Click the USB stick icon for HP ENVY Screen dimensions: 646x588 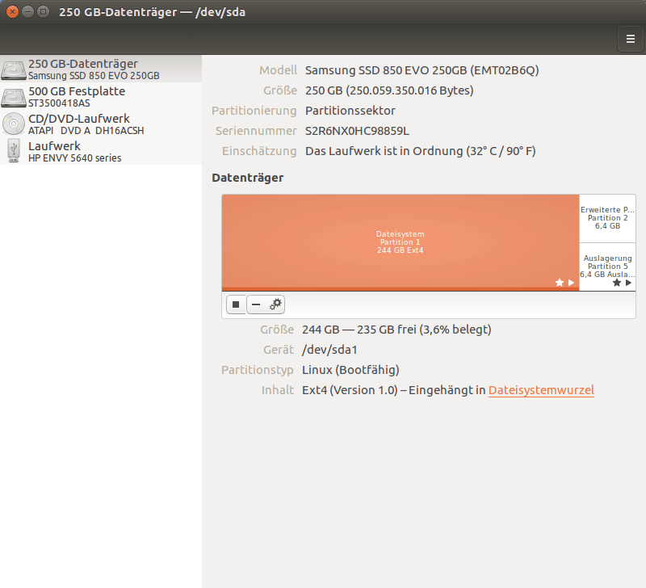pos(14,151)
